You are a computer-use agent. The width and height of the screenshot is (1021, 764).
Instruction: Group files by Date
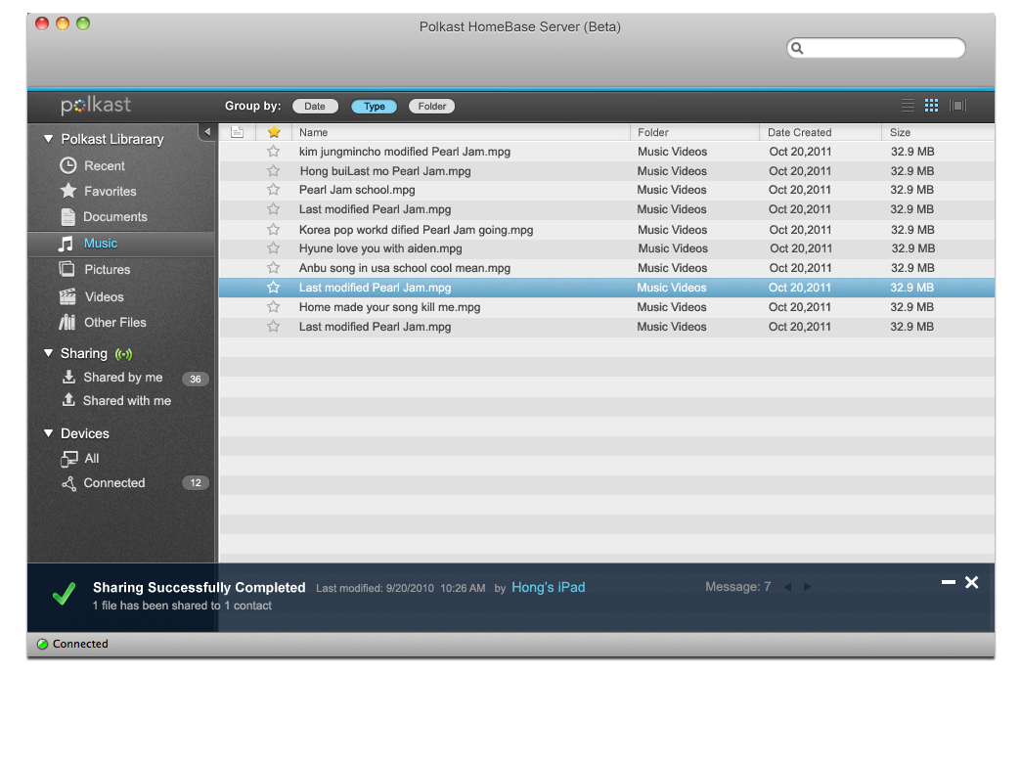(x=315, y=107)
